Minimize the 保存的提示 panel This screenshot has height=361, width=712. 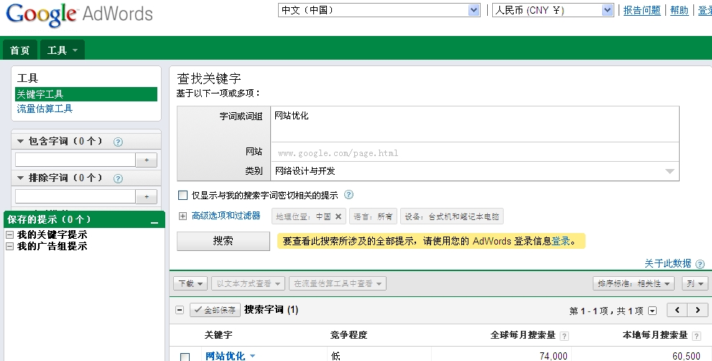pyautogui.click(x=154, y=222)
